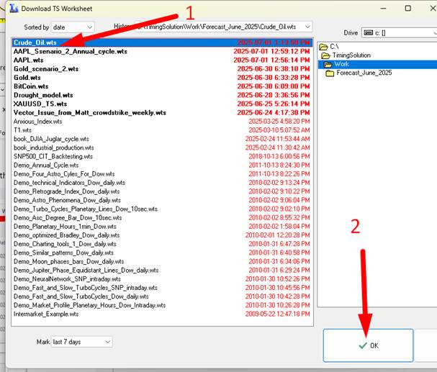Screen dimensions: 437x372
Task: Select AAPL_Ssenario_2_Annual_cycle.wts file
Action: (x=162, y=51)
